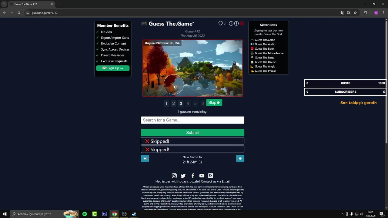Open the red settings gear icon
This screenshot has height=218, width=388.
click(242, 24)
